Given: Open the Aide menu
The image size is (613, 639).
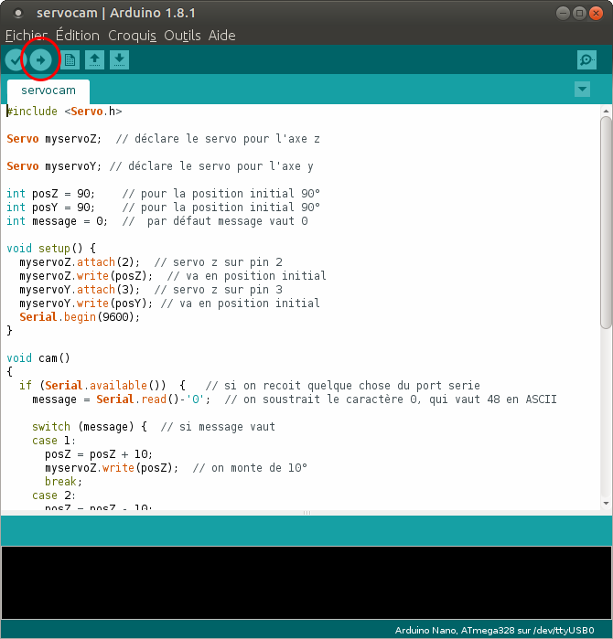Looking at the screenshot, I should 221,36.
